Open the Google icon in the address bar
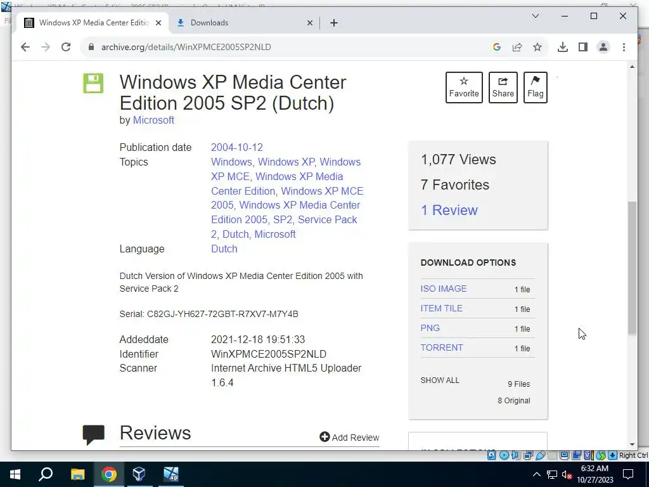This screenshot has width=649, height=487. point(497,47)
